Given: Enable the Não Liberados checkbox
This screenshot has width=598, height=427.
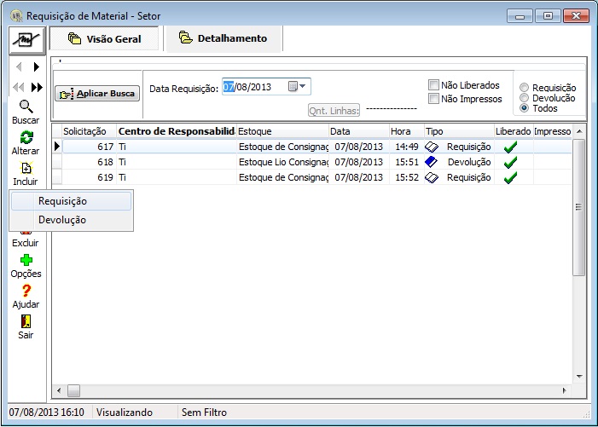Looking at the screenshot, I should [434, 84].
